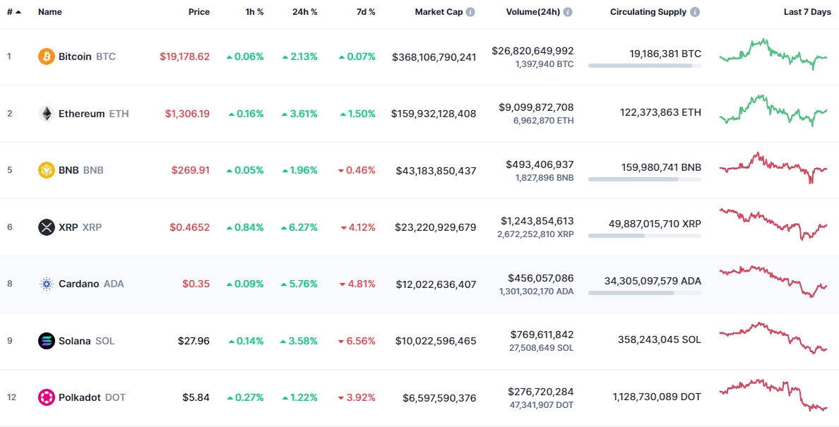Viewport: 839px width, 427px height.
Task: Sort by Volume(24h) header text
Action: (533, 12)
